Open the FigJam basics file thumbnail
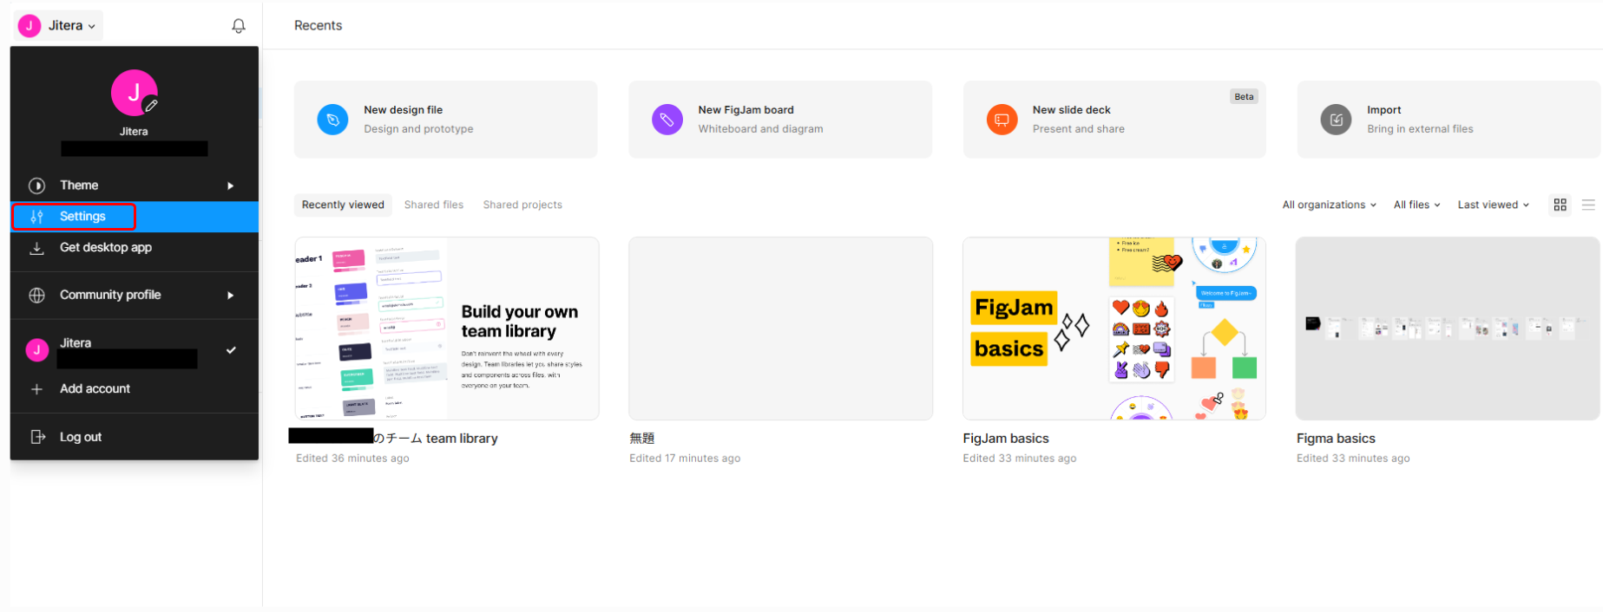This screenshot has width=1603, height=612. click(1114, 329)
